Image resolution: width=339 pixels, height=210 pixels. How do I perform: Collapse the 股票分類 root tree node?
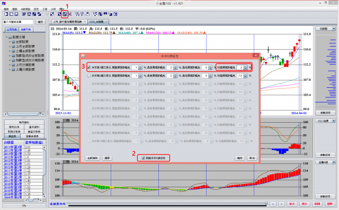[7, 37]
